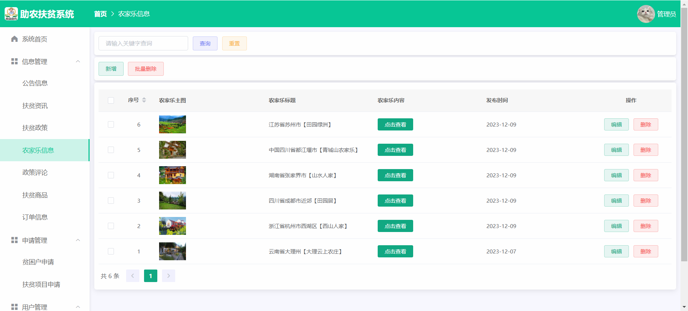Collapse the 信息管理 menu chevron
Viewport: 688px width, 311px height.
point(78,61)
